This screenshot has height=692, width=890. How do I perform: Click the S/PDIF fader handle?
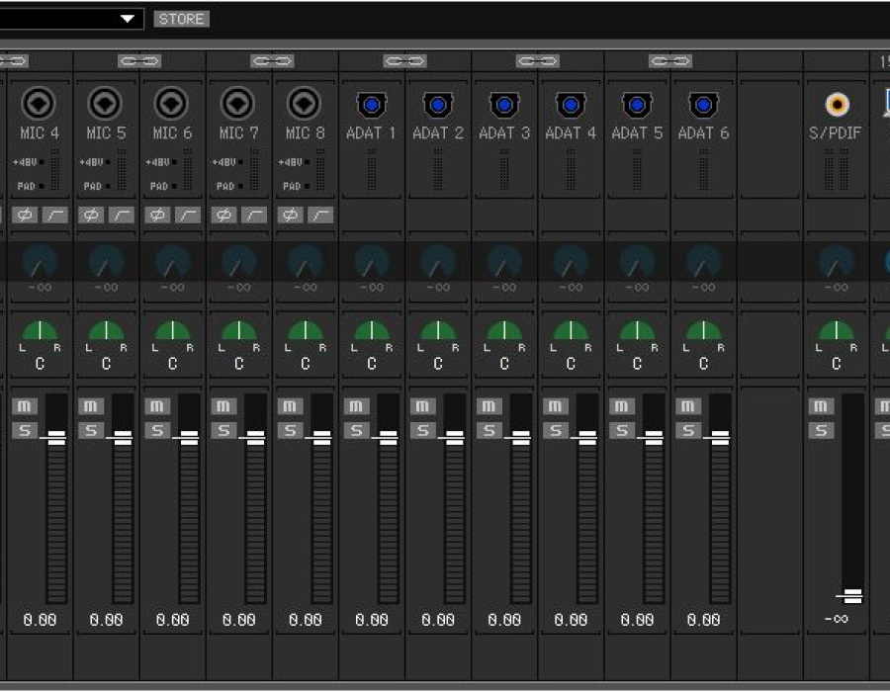click(852, 596)
